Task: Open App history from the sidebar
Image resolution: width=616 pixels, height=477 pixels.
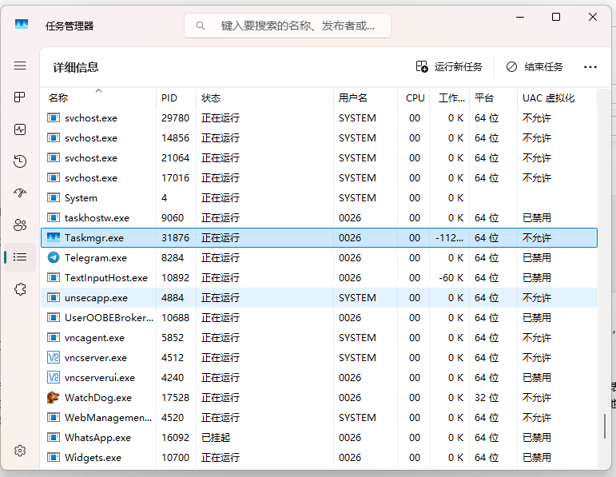Action: coord(20,161)
